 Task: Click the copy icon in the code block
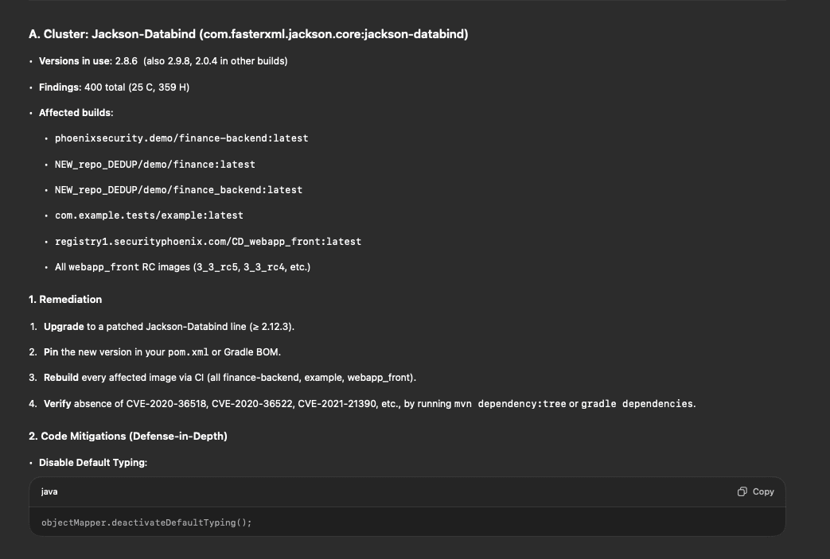tap(755, 491)
